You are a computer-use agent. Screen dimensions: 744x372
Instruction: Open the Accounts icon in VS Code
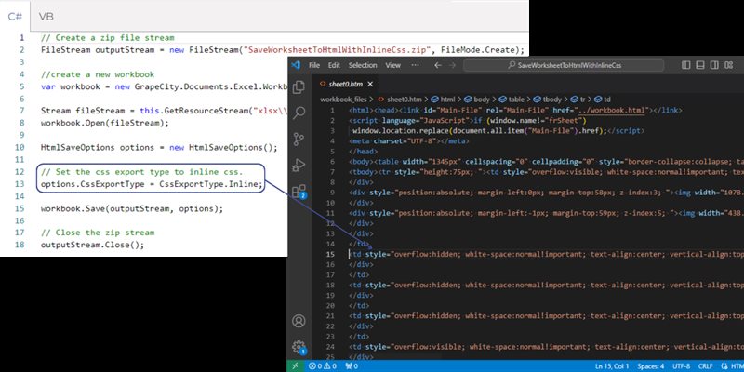coord(299,321)
